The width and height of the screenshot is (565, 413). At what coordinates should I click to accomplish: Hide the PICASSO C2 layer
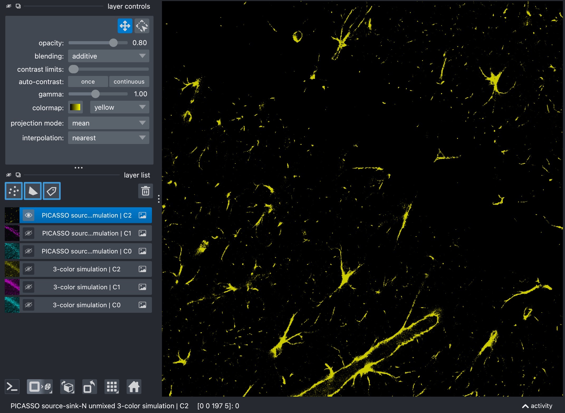[x=28, y=215]
